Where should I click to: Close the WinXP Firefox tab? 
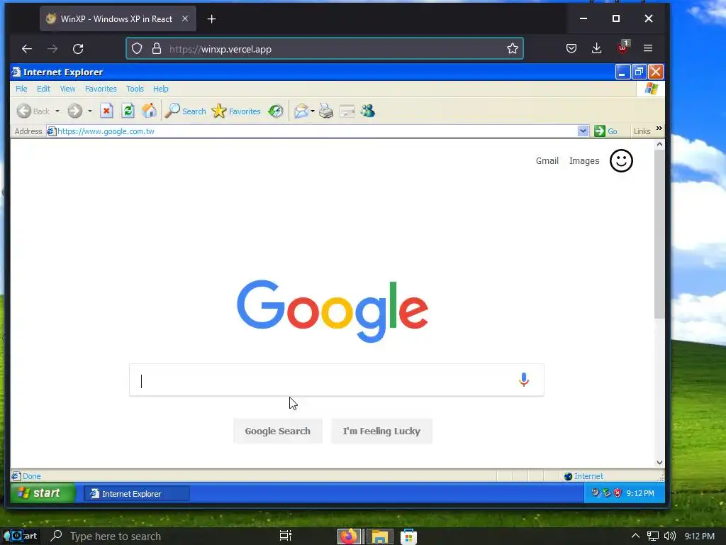185,19
